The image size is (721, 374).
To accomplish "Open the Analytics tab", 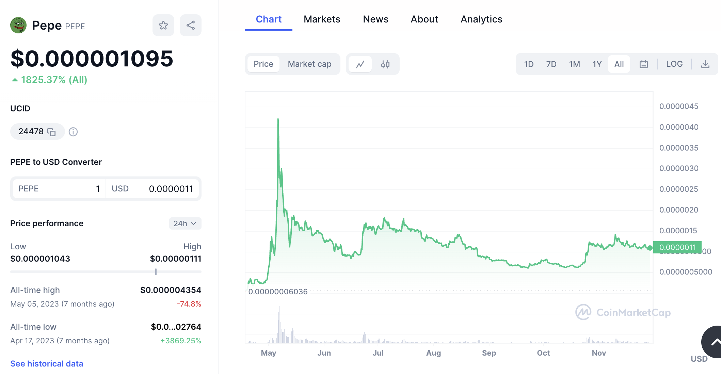I will point(481,19).
